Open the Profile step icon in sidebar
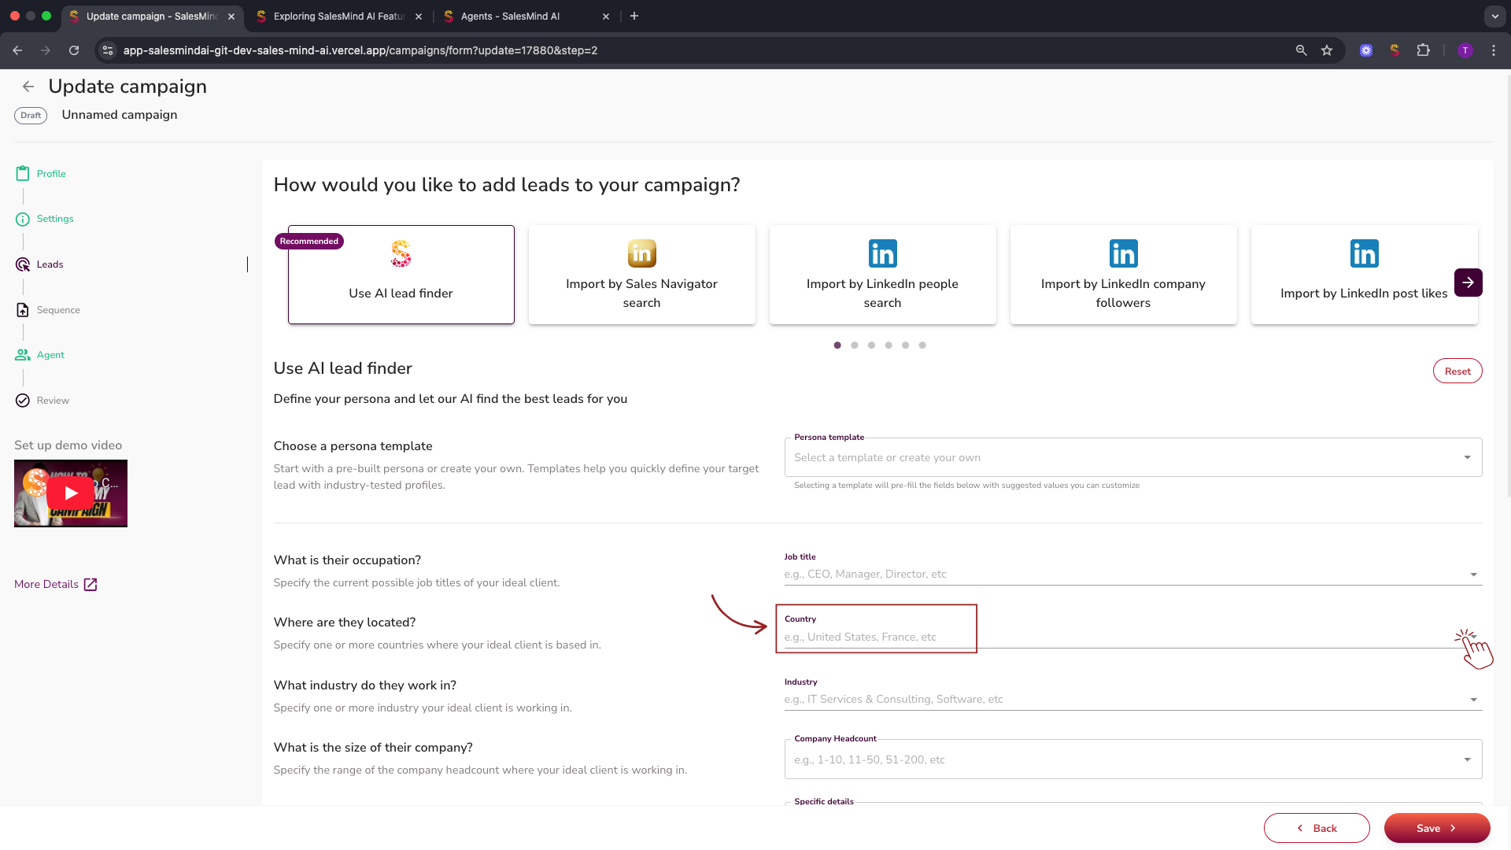This screenshot has height=850, width=1511. coord(23,173)
